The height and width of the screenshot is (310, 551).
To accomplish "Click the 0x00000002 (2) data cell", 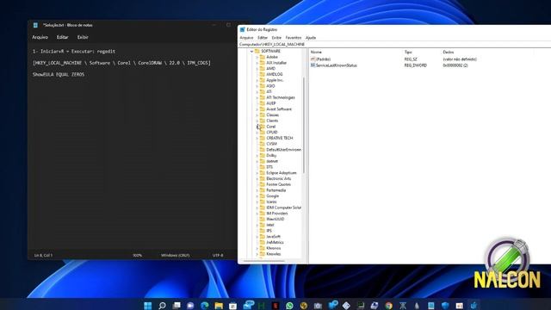I will (455, 65).
